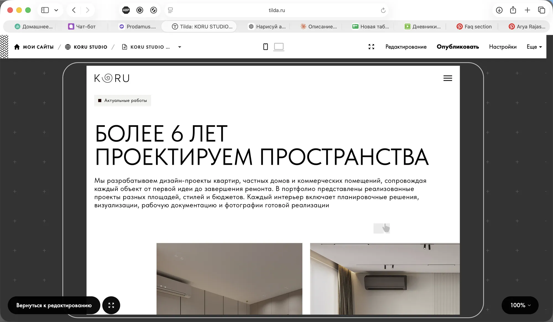Click Вернуться к редактированию button
This screenshot has height=322, width=553.
pyautogui.click(x=54, y=305)
